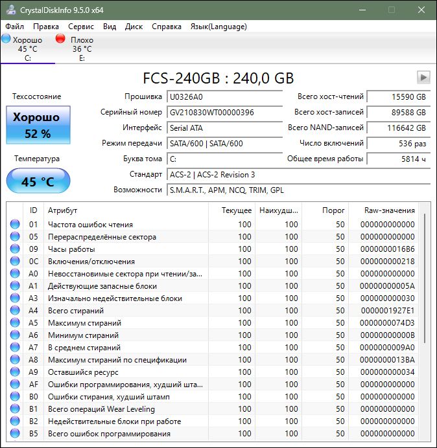Click the Raw-значения column header

tap(383, 210)
